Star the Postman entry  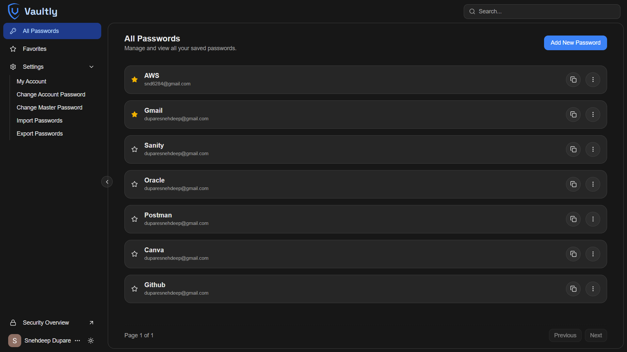coord(135,219)
